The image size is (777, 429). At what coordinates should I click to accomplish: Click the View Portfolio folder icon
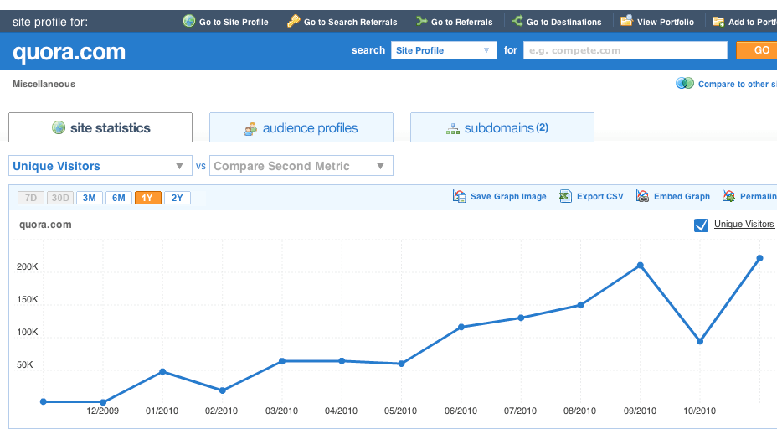(x=626, y=21)
